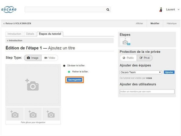The image size is (181, 136).
Task: Select the Modifier tab
Action: click(x=155, y=23)
